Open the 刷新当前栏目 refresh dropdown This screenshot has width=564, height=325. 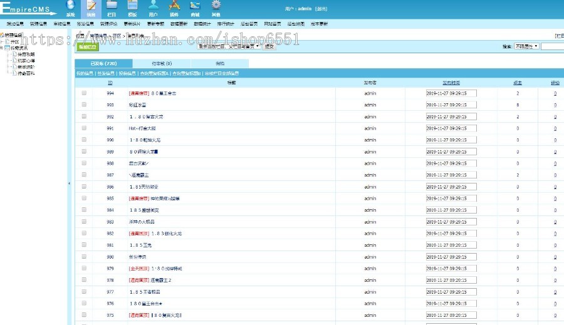(229, 46)
